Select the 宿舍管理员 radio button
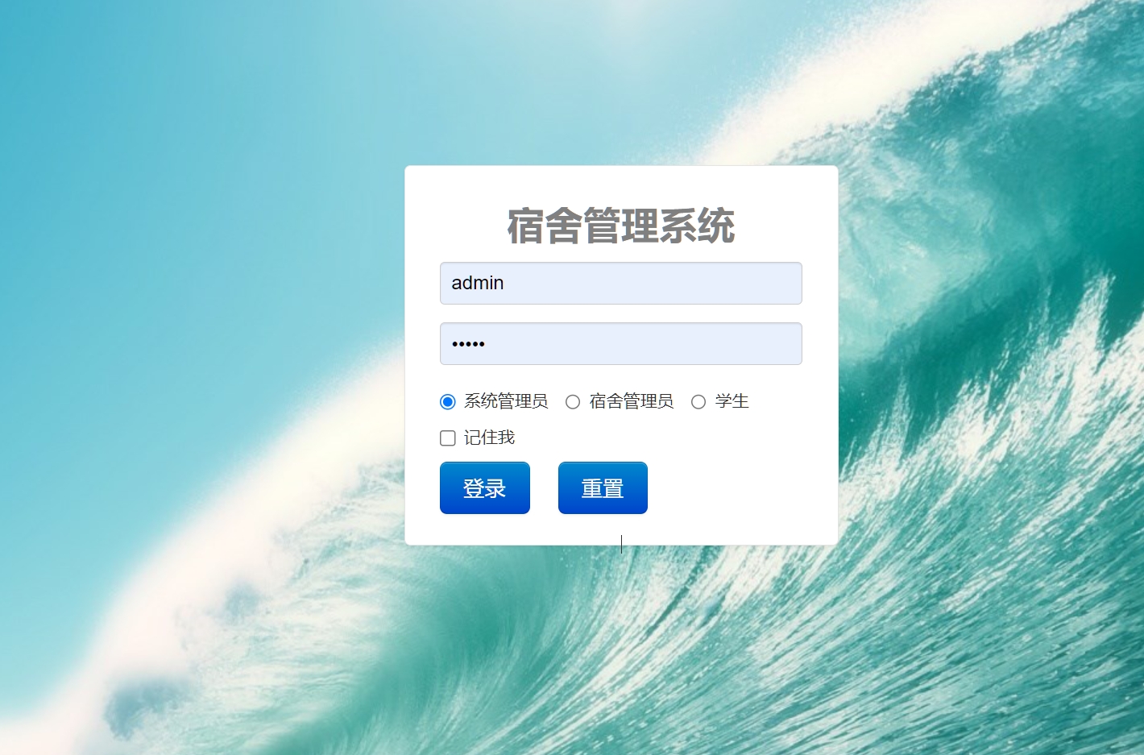This screenshot has height=755, width=1144. [573, 401]
